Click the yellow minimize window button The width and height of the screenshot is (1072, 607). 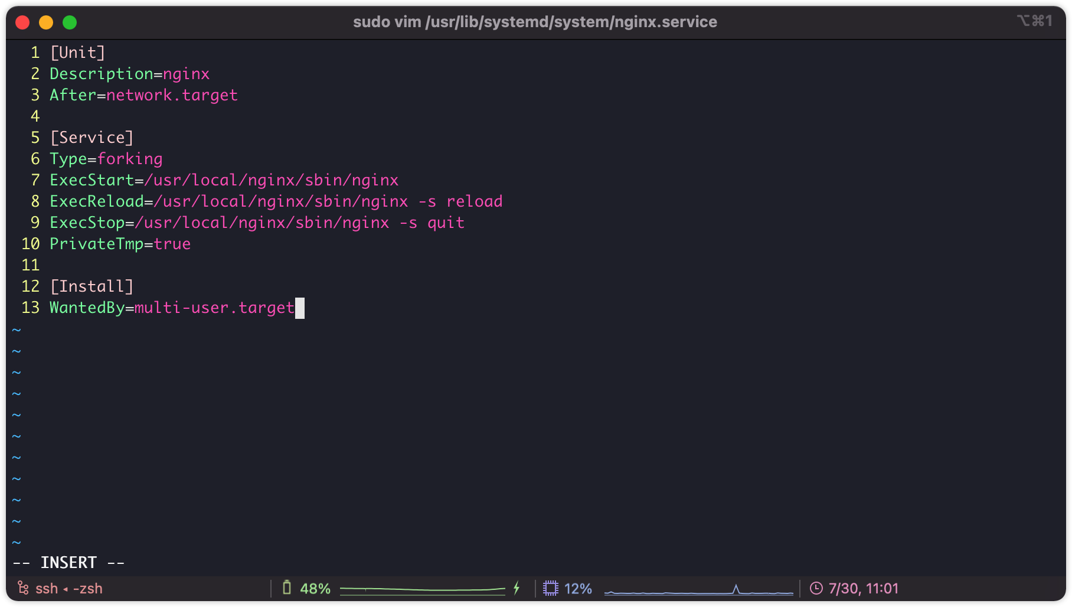[x=46, y=22]
